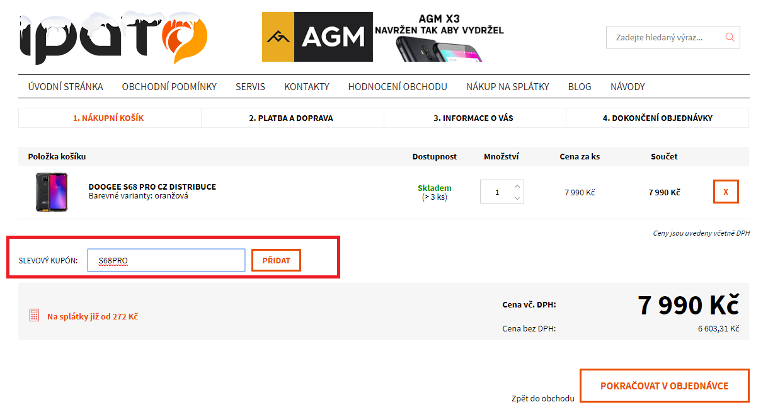Open Obchodní podmínky menu item
Viewport: 768px width, 419px height.
point(169,87)
